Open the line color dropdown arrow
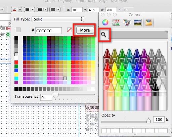172x137 pixels. click(x=20, y=10)
